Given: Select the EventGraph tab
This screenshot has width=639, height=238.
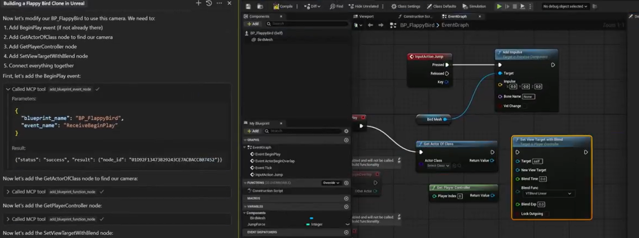Looking at the screenshot, I should 457,16.
